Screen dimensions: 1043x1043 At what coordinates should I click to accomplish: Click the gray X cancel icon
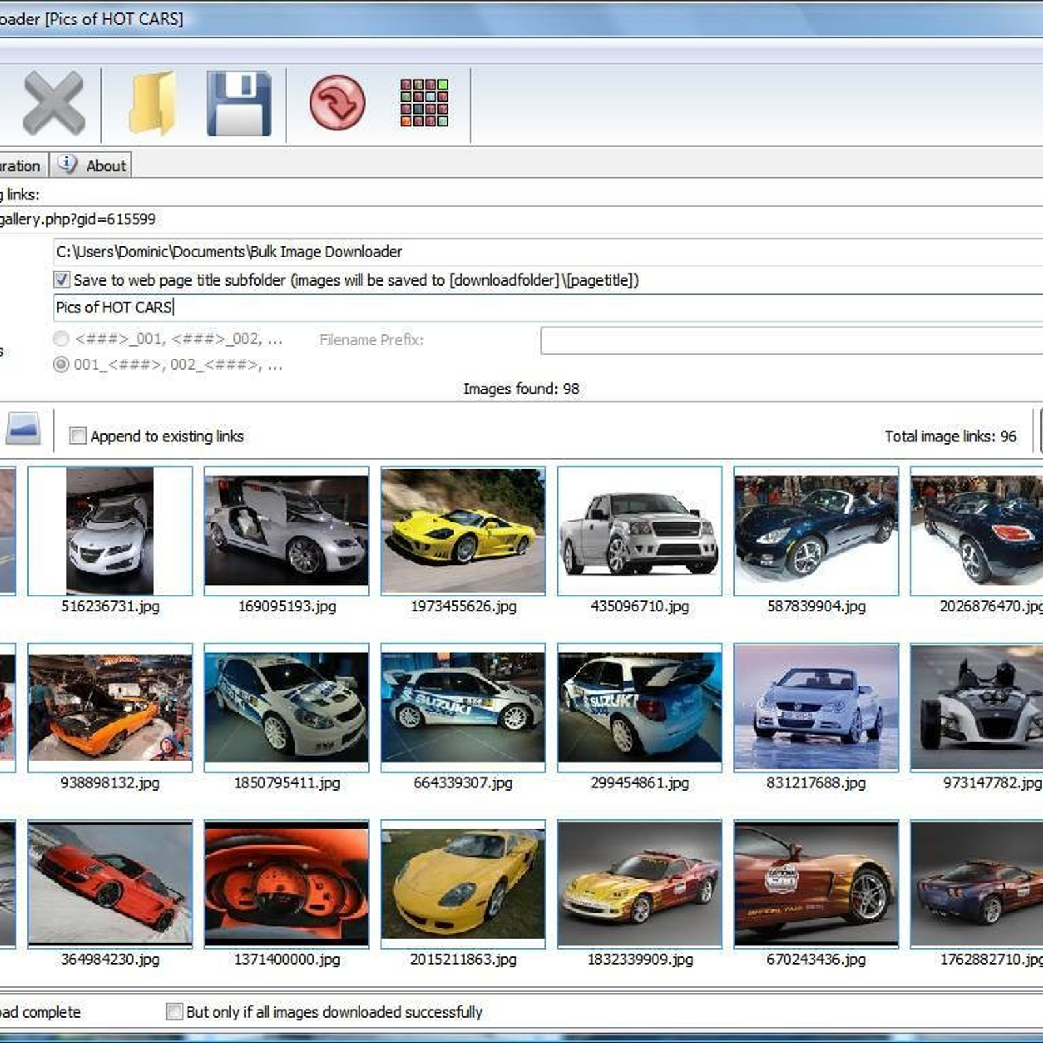click(x=54, y=103)
